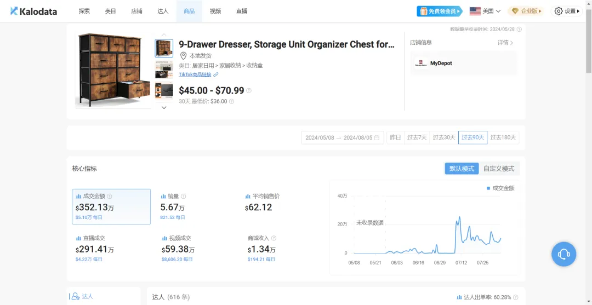Go to the 店铺 tab
The height and width of the screenshot is (305, 592).
pos(136,11)
